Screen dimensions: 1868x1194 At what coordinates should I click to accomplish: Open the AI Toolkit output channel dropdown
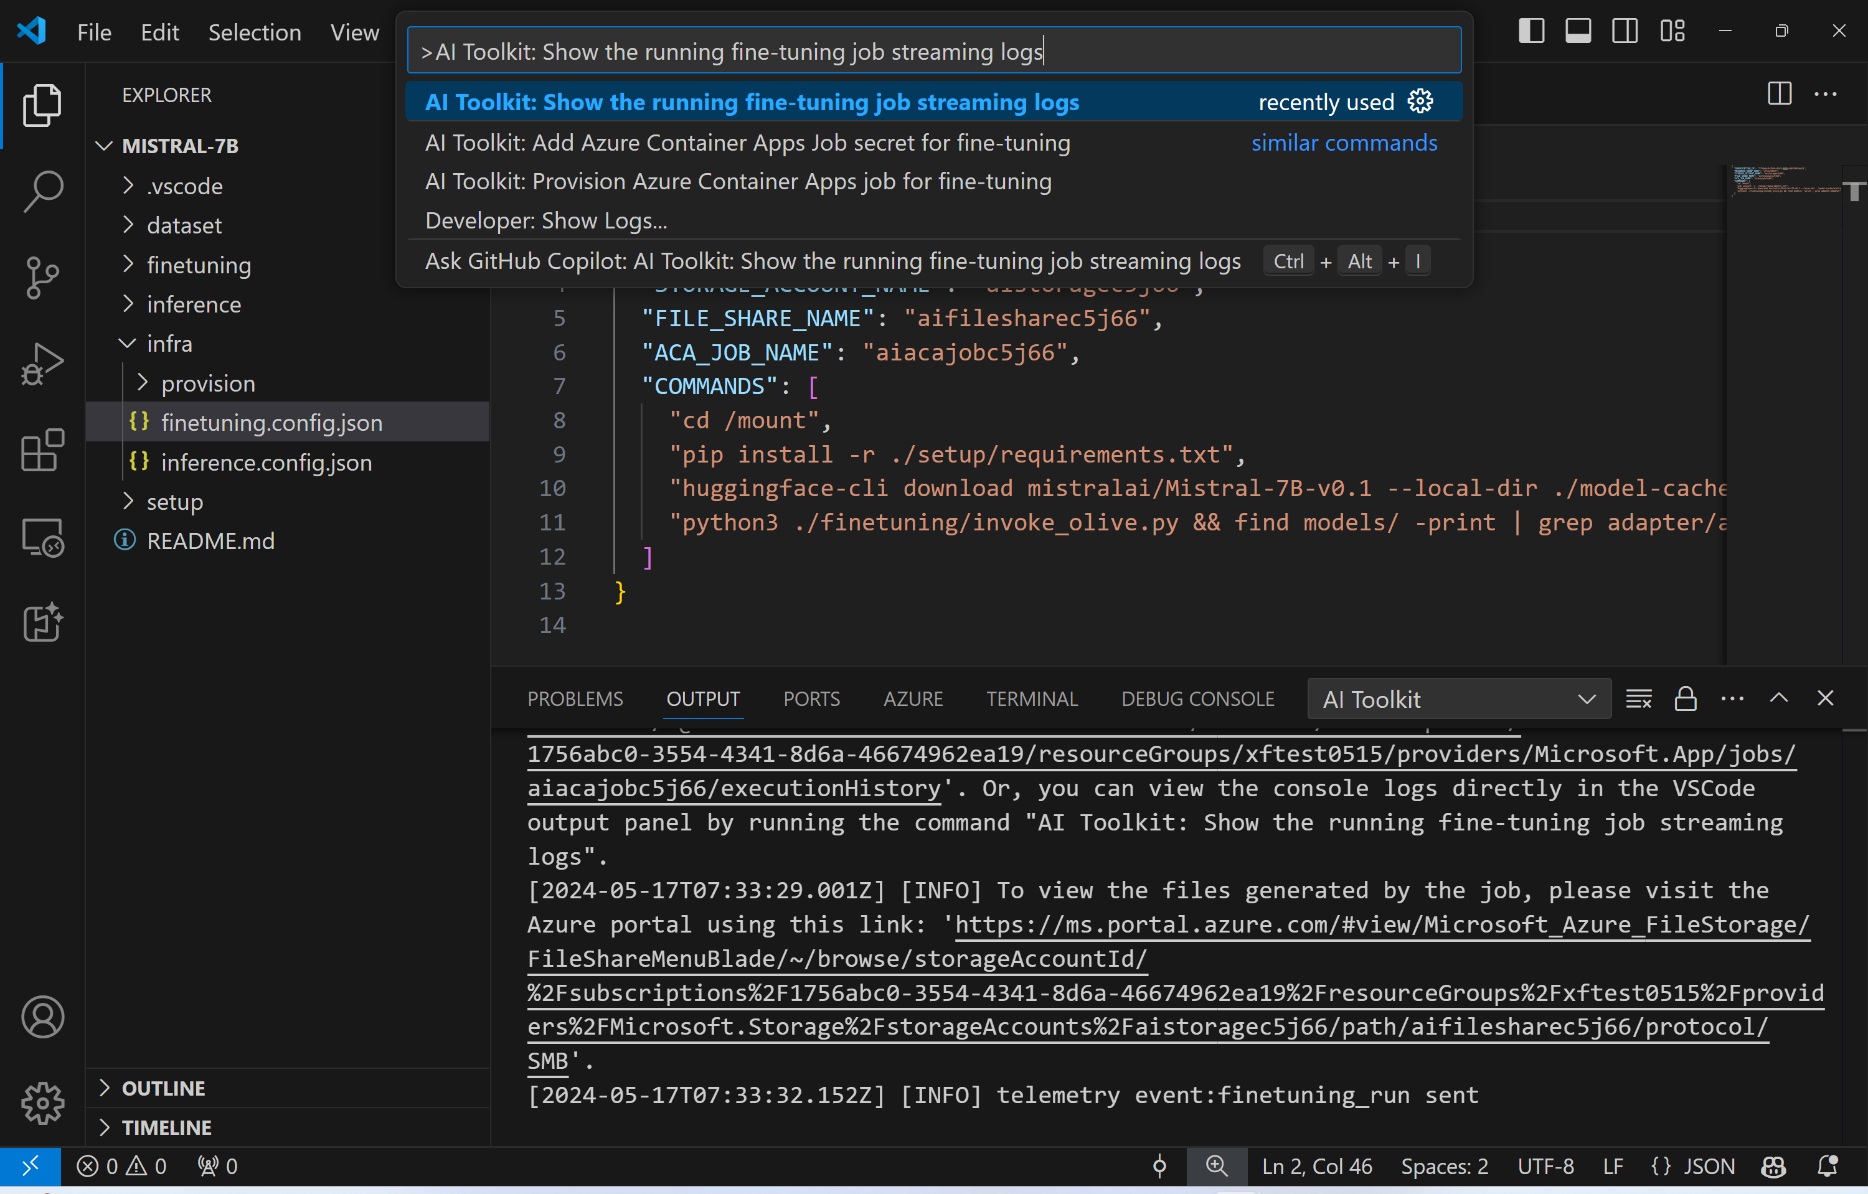(1458, 699)
